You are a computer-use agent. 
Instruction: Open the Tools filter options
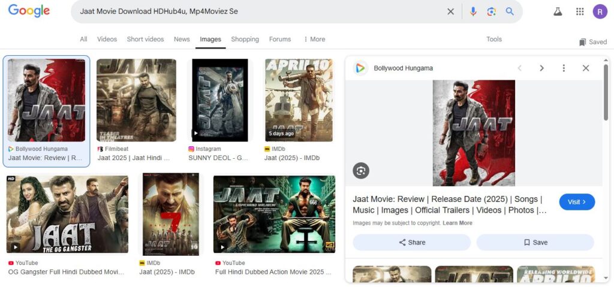494,39
